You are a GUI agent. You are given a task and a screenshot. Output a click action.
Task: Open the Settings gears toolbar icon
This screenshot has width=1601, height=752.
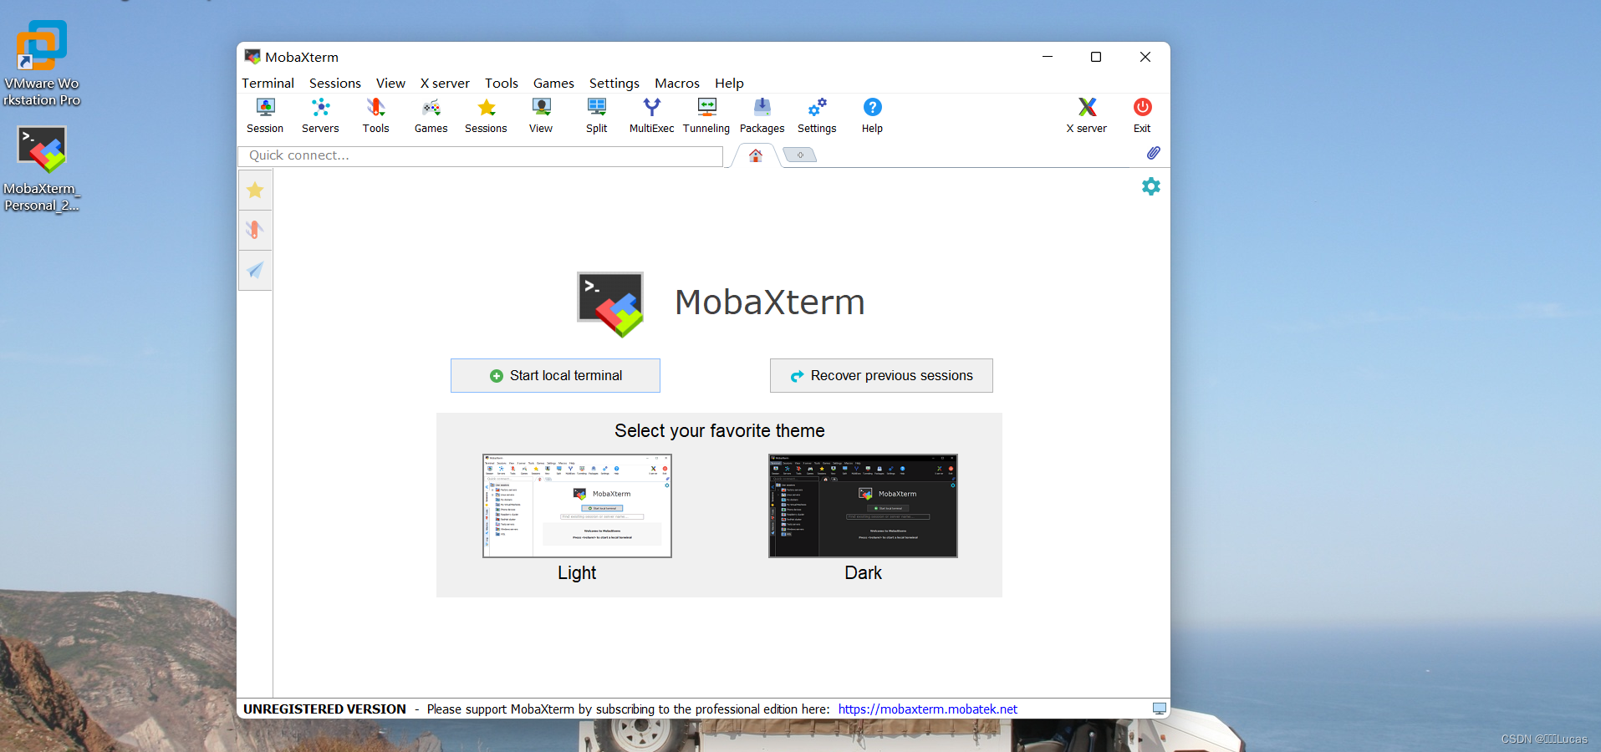click(x=817, y=116)
